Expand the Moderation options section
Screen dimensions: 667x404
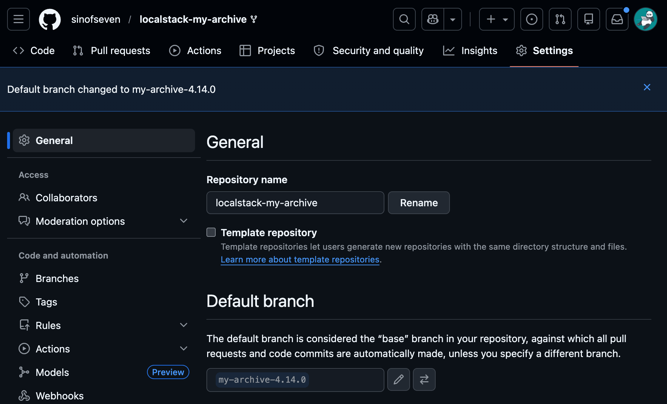click(183, 221)
